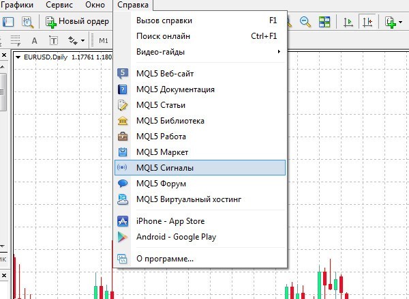The width and height of the screenshot is (409, 299).
Task: Select the text label T tool
Action: point(53,41)
